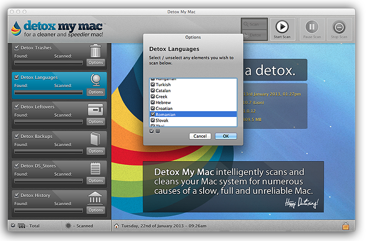The image size is (366, 241).
Task: Open Options for Detox Leftovers
Action: (x=96, y=122)
